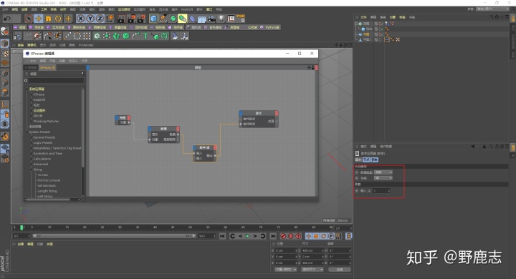Toggle the Y axis lock
This screenshot has width=516, height=279.
point(90,19)
